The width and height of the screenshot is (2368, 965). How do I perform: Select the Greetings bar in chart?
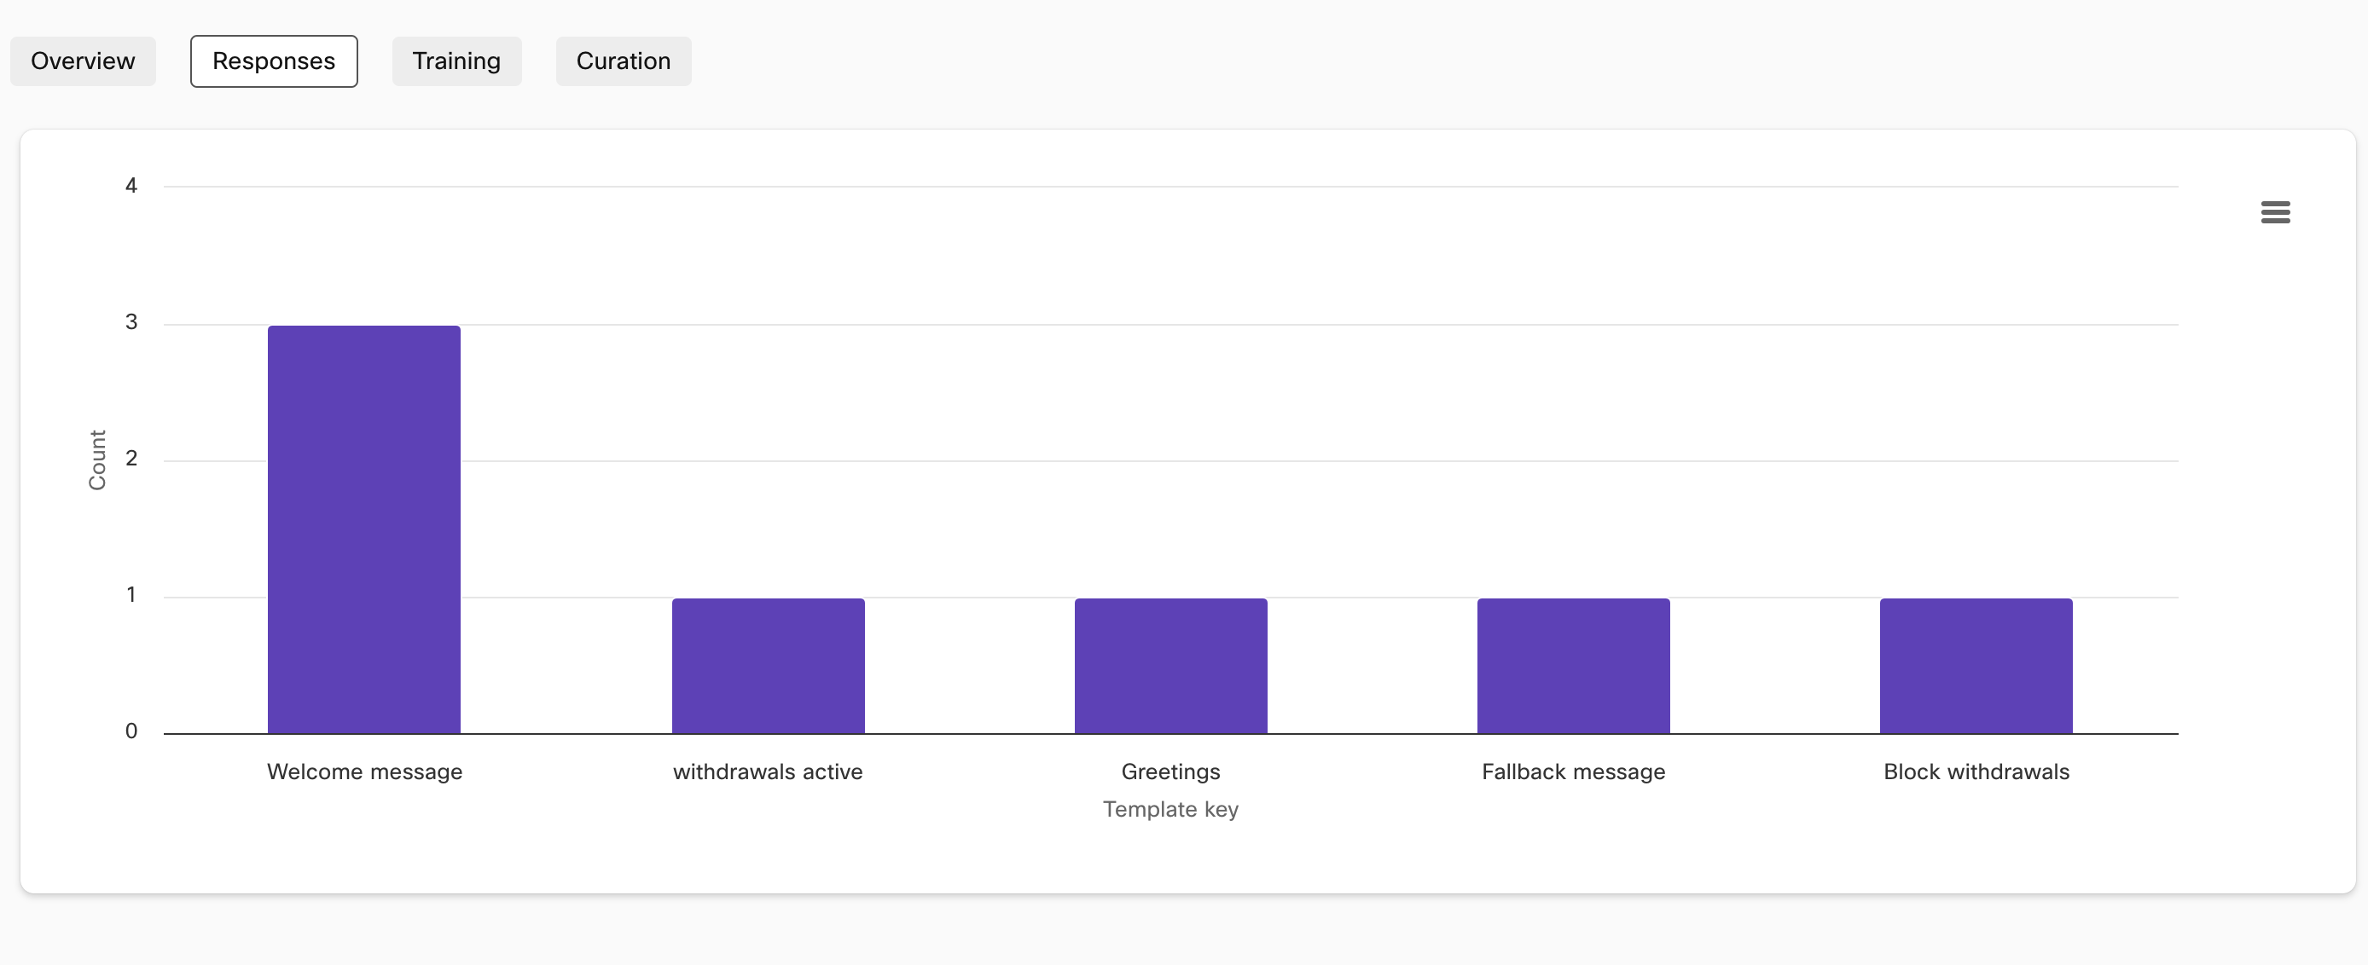point(1170,666)
